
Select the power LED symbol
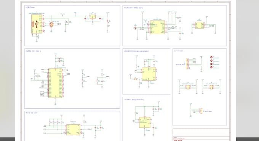(107, 21)
